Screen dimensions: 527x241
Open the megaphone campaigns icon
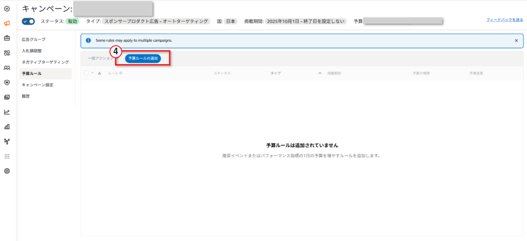[x=7, y=23]
